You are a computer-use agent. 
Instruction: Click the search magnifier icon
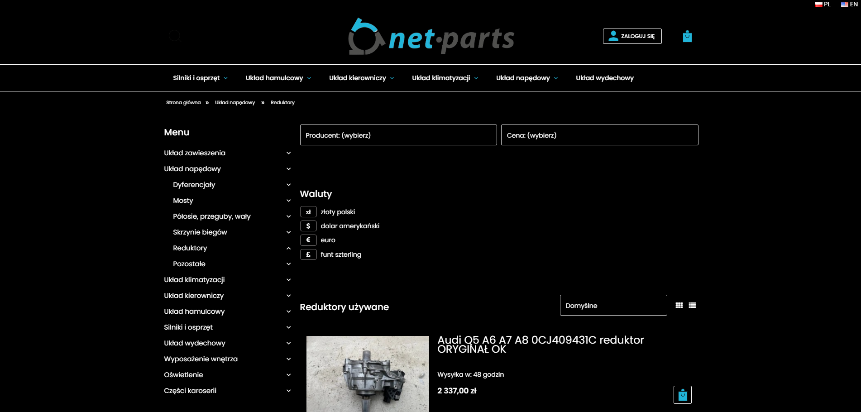click(175, 36)
